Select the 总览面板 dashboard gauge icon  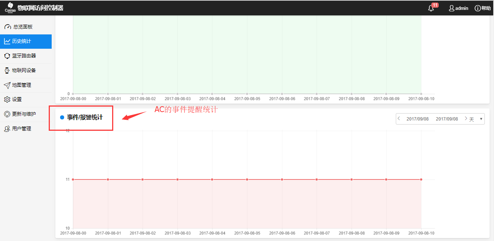coord(7,27)
